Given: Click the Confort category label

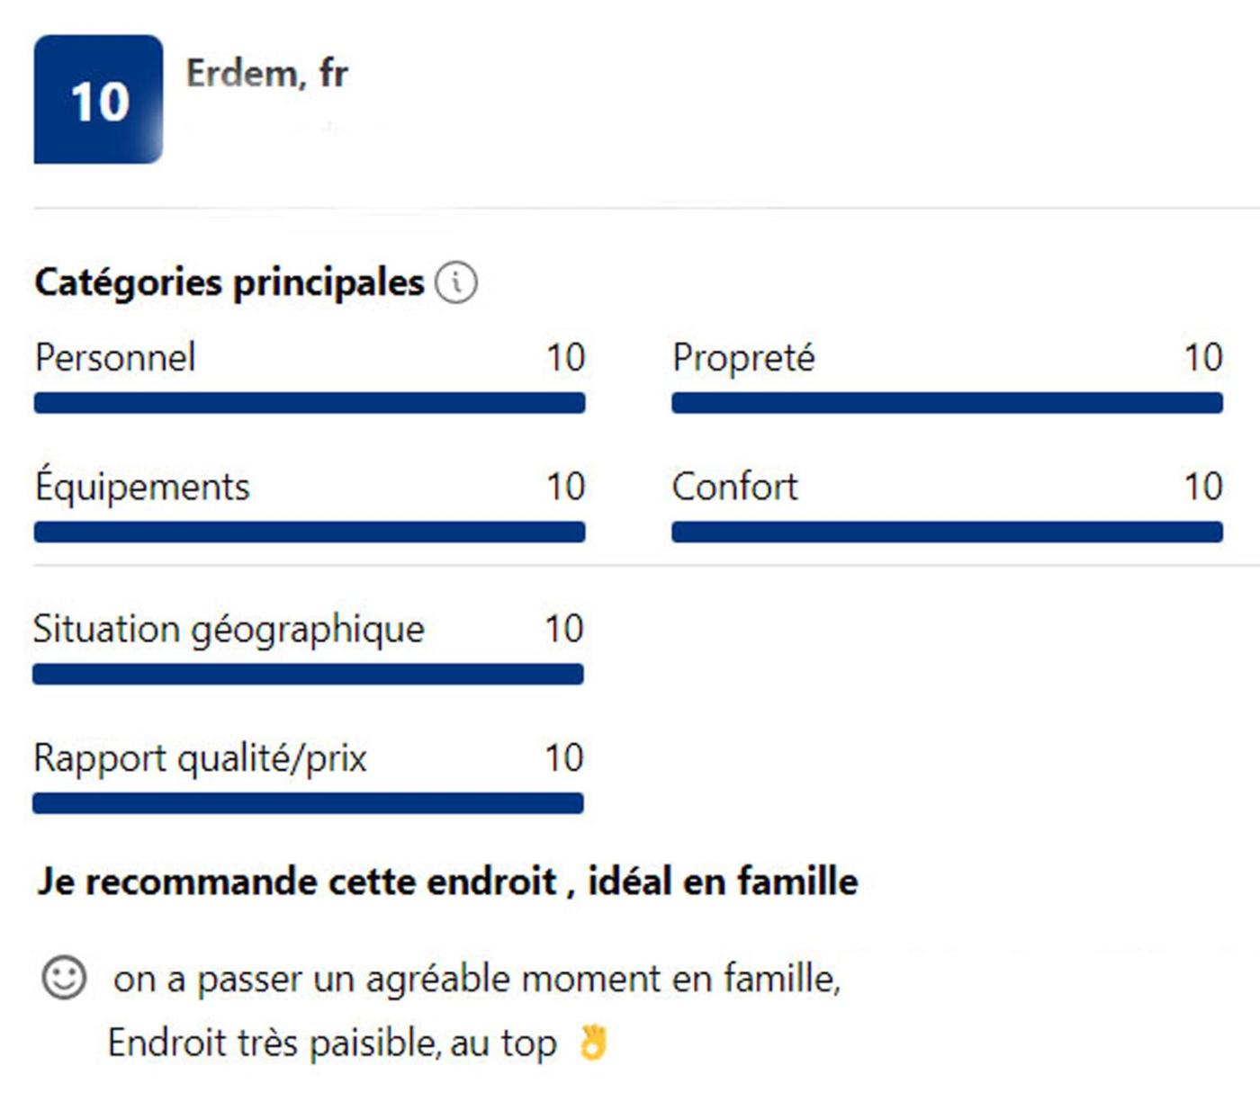Looking at the screenshot, I should coord(734,488).
